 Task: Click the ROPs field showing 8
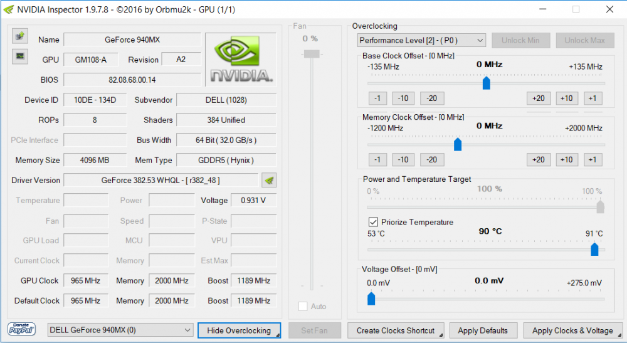point(95,120)
